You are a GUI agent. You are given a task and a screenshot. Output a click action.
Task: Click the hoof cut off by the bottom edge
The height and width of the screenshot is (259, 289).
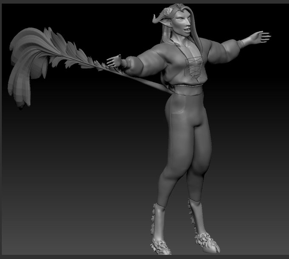[161, 247]
